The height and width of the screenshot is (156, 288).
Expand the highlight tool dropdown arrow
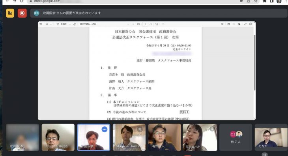51,24
